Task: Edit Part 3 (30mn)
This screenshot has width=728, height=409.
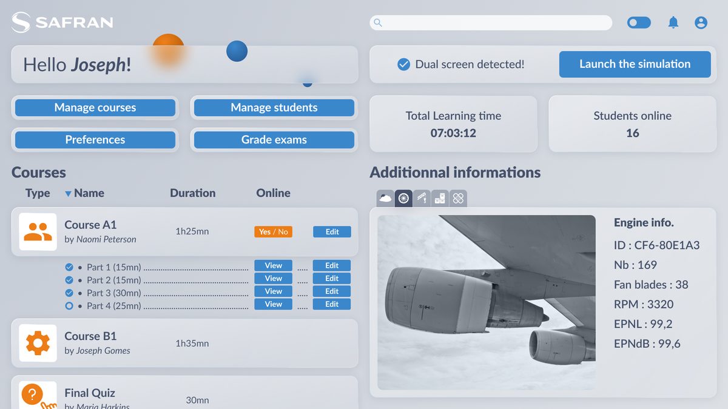Action: [332, 291]
